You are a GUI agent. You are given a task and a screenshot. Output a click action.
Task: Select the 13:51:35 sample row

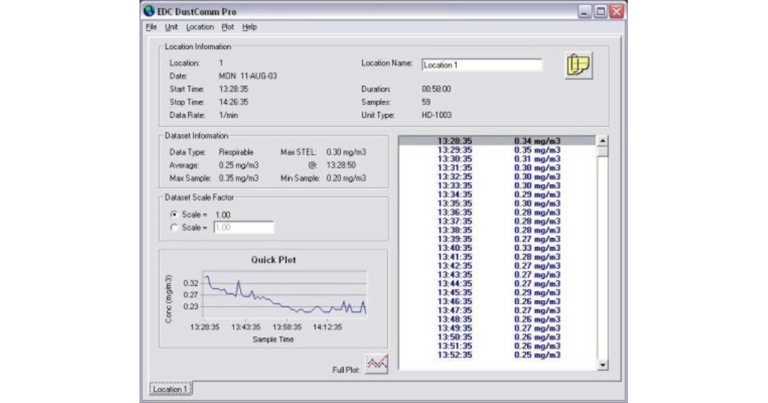[498, 346]
